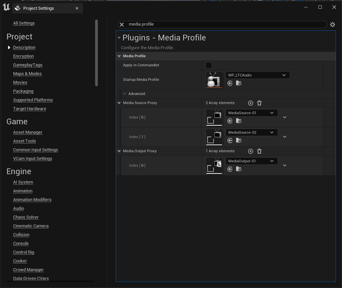Open VCam Input Settings

(32, 158)
